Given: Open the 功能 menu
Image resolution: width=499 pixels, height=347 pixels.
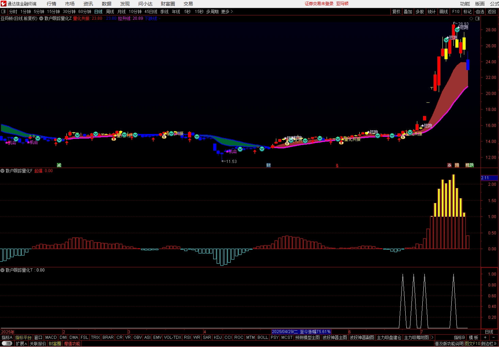Looking at the screenshot, I should coord(465,4).
